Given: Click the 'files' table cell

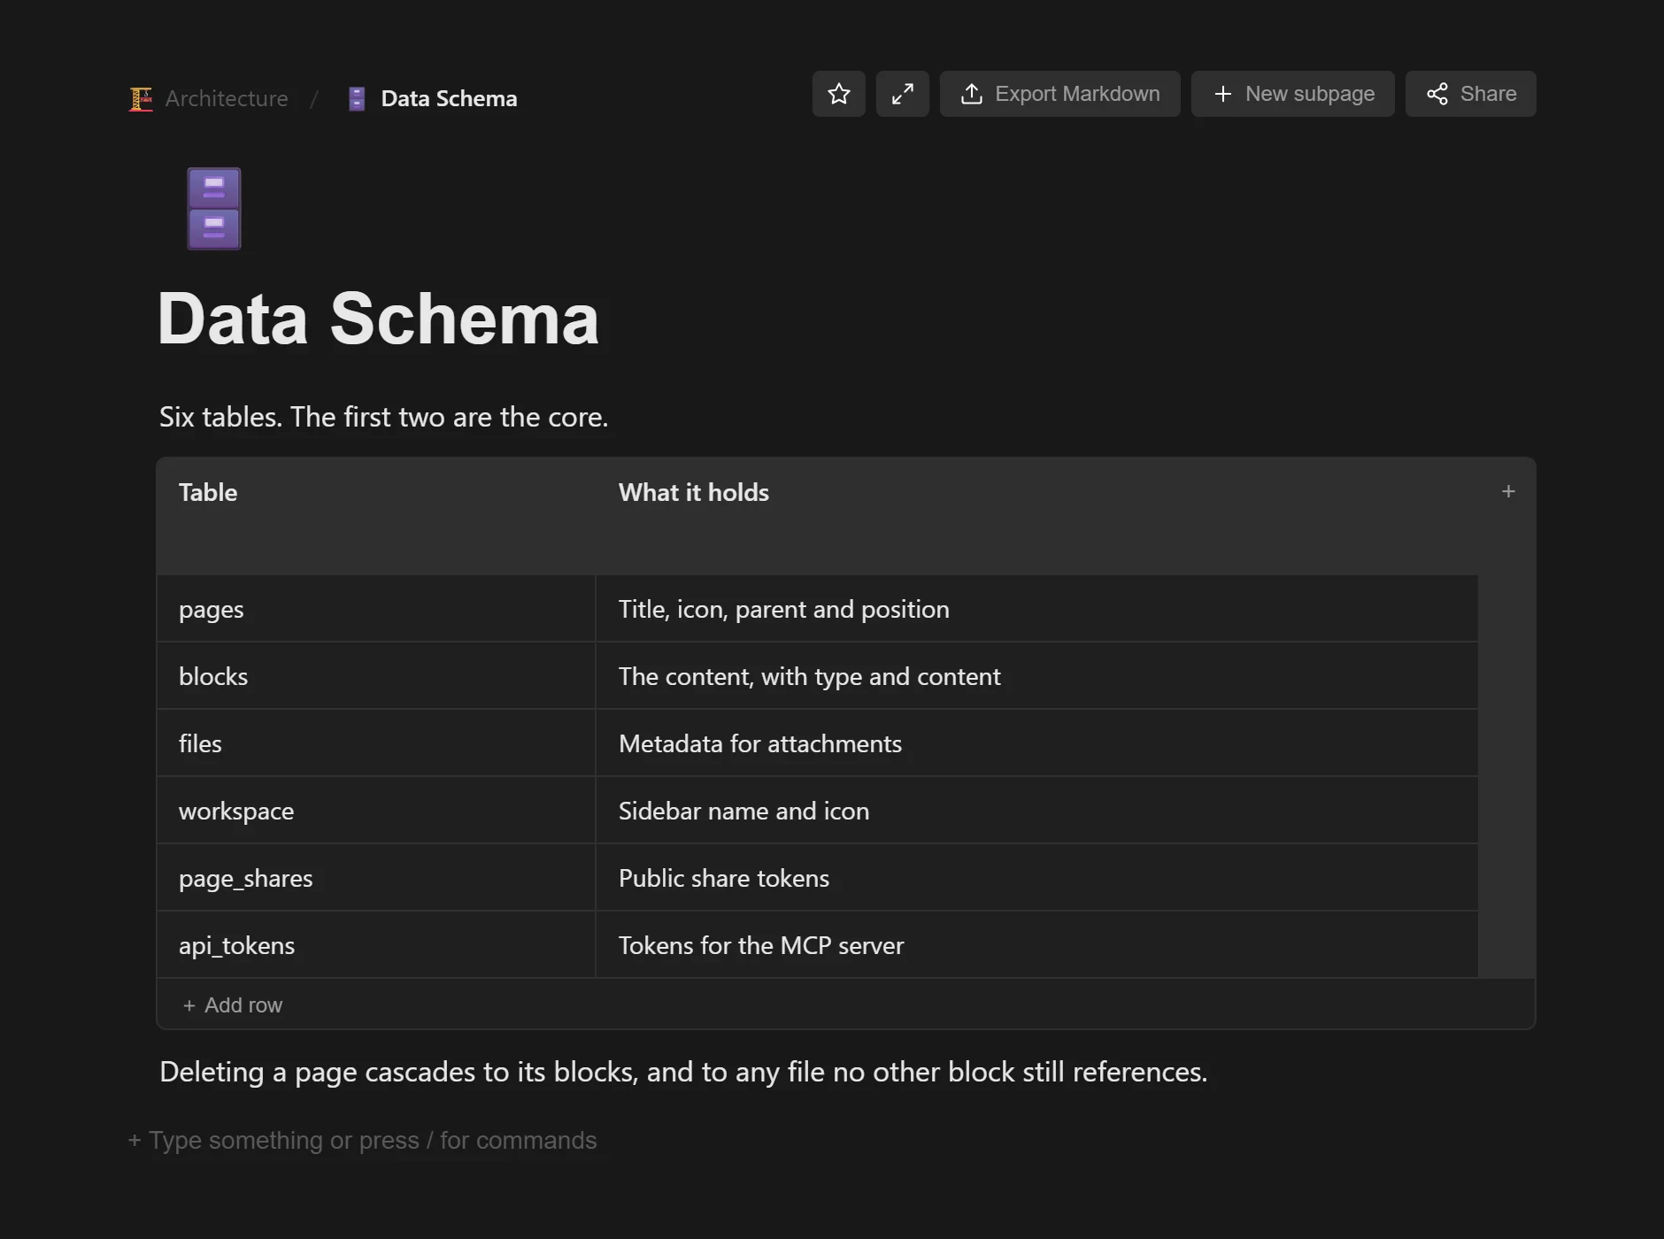Looking at the screenshot, I should (376, 743).
